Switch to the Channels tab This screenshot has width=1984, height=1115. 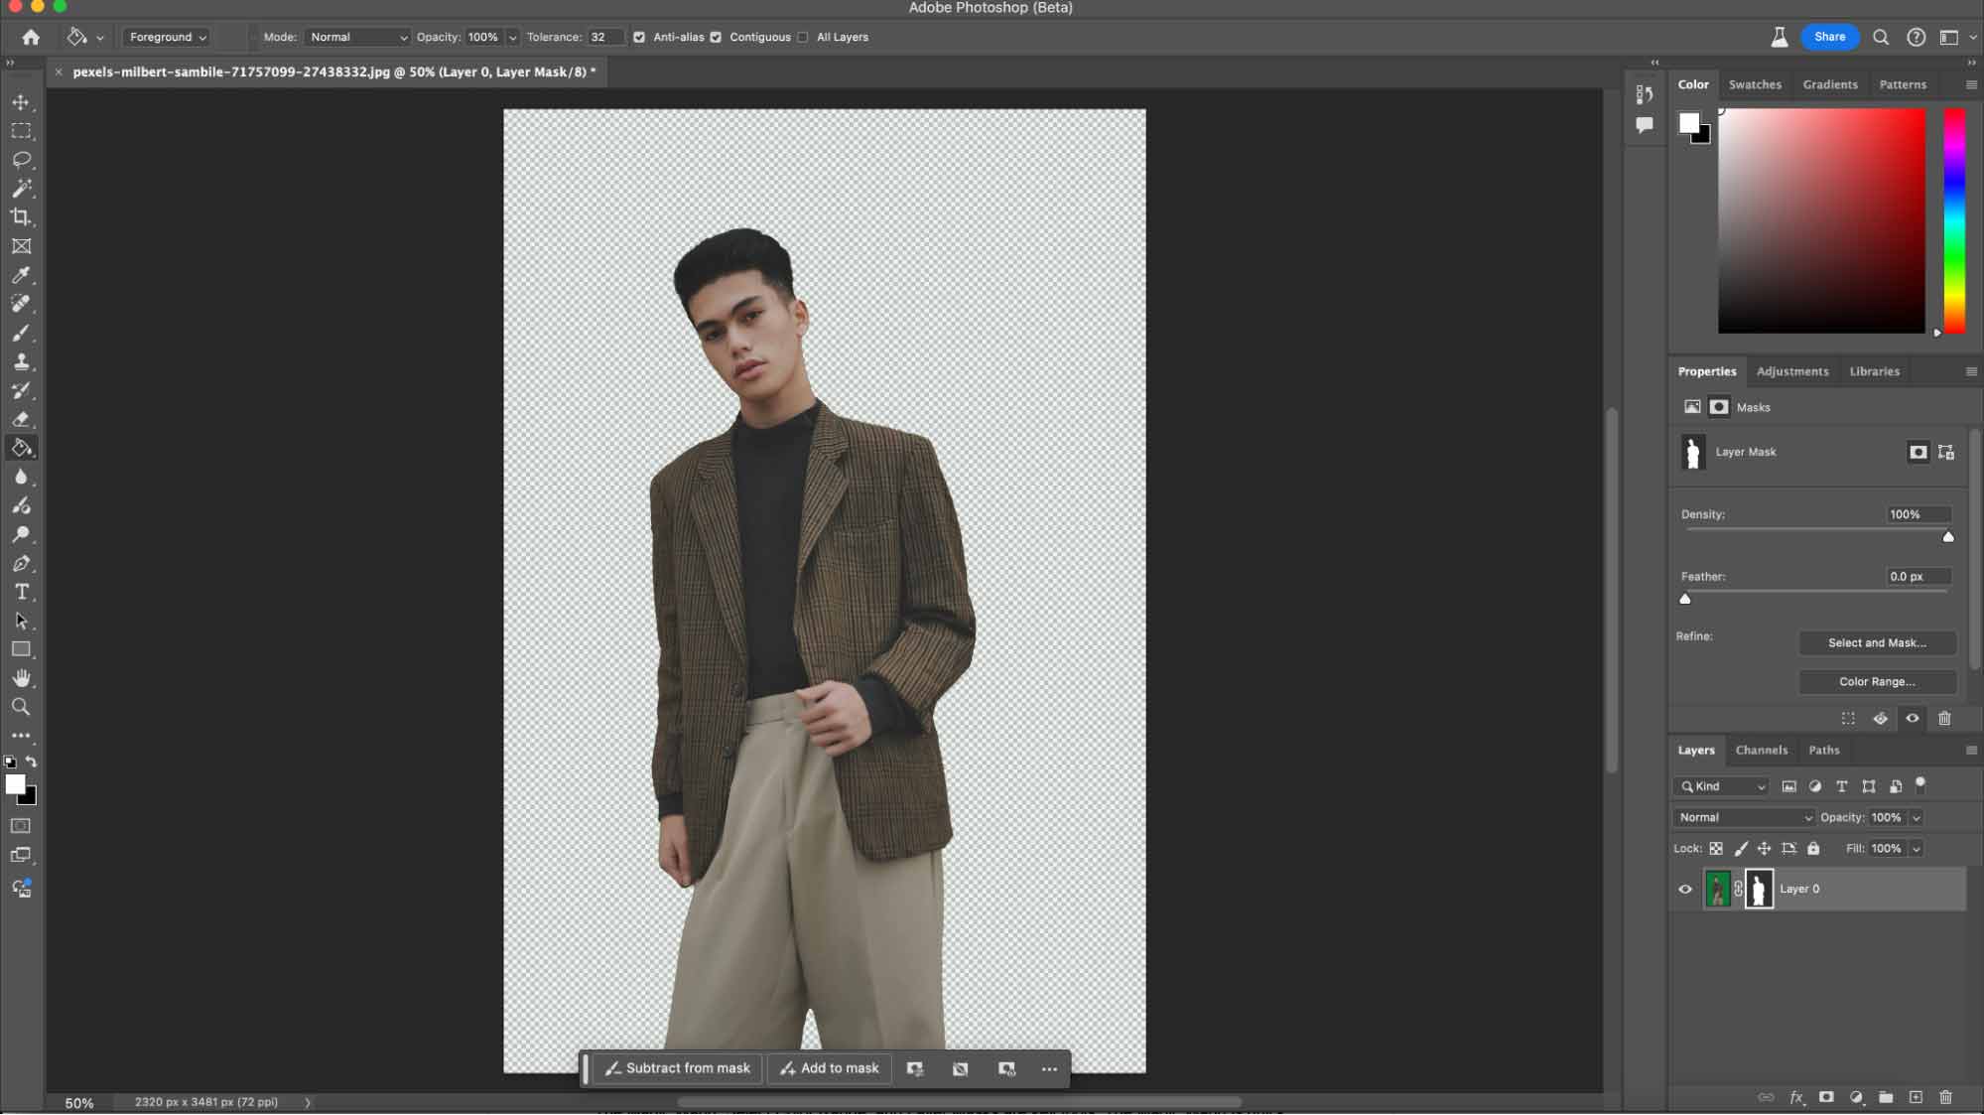[x=1762, y=750]
